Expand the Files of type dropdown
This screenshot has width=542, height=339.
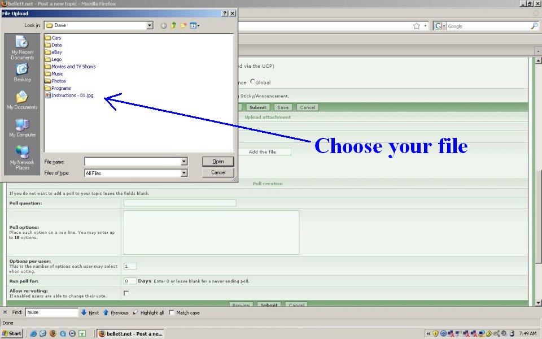(x=183, y=173)
